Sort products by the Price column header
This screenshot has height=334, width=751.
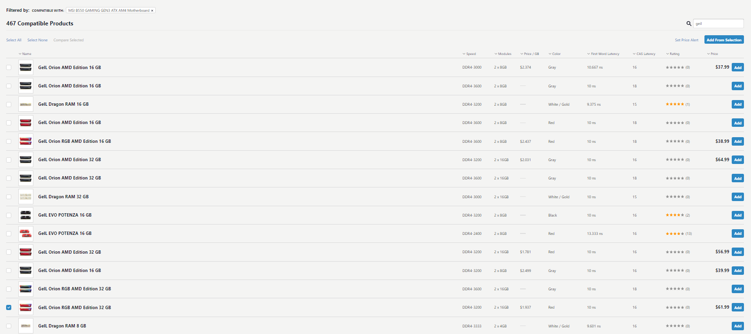(x=713, y=54)
